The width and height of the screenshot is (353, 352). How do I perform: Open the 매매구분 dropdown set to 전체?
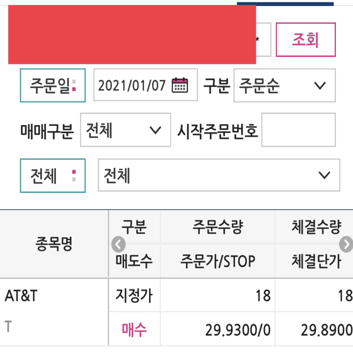point(125,130)
